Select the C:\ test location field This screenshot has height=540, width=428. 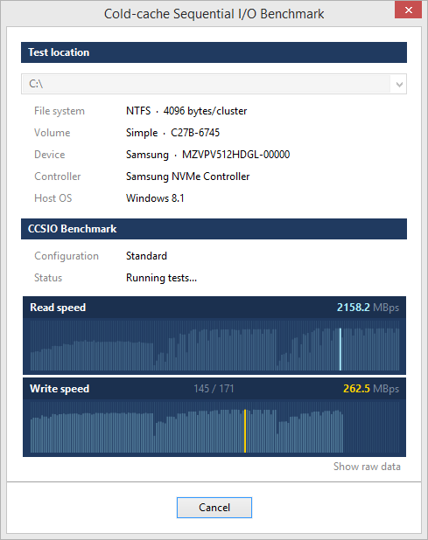(214, 84)
